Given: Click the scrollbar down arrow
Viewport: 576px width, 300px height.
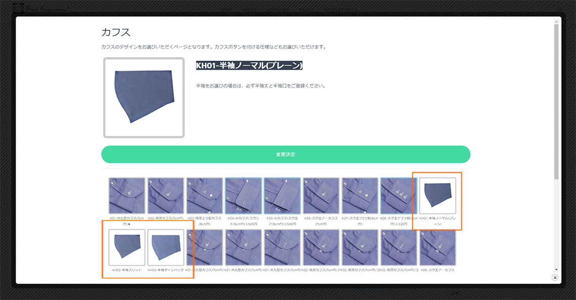Looking at the screenshot, I should click(556, 270).
